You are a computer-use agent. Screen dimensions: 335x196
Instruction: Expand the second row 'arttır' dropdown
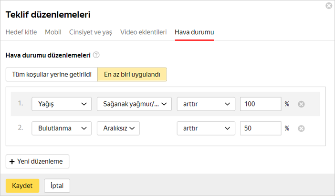[206, 128]
